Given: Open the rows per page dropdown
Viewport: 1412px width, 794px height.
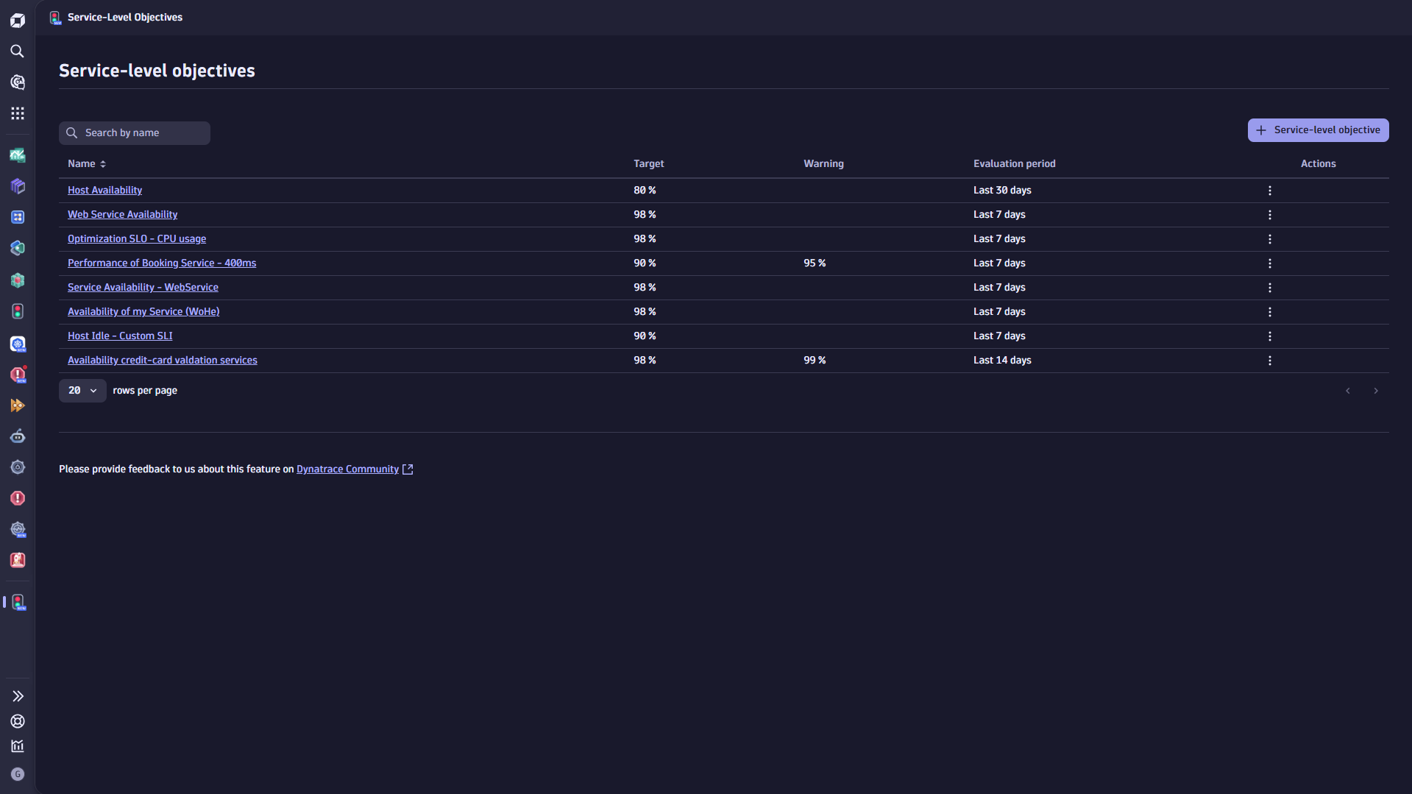Looking at the screenshot, I should pyautogui.click(x=82, y=391).
